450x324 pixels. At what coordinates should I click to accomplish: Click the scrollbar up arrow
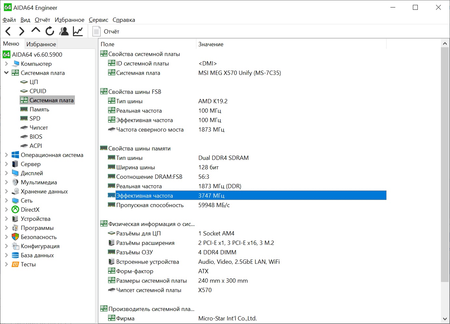point(445,43)
